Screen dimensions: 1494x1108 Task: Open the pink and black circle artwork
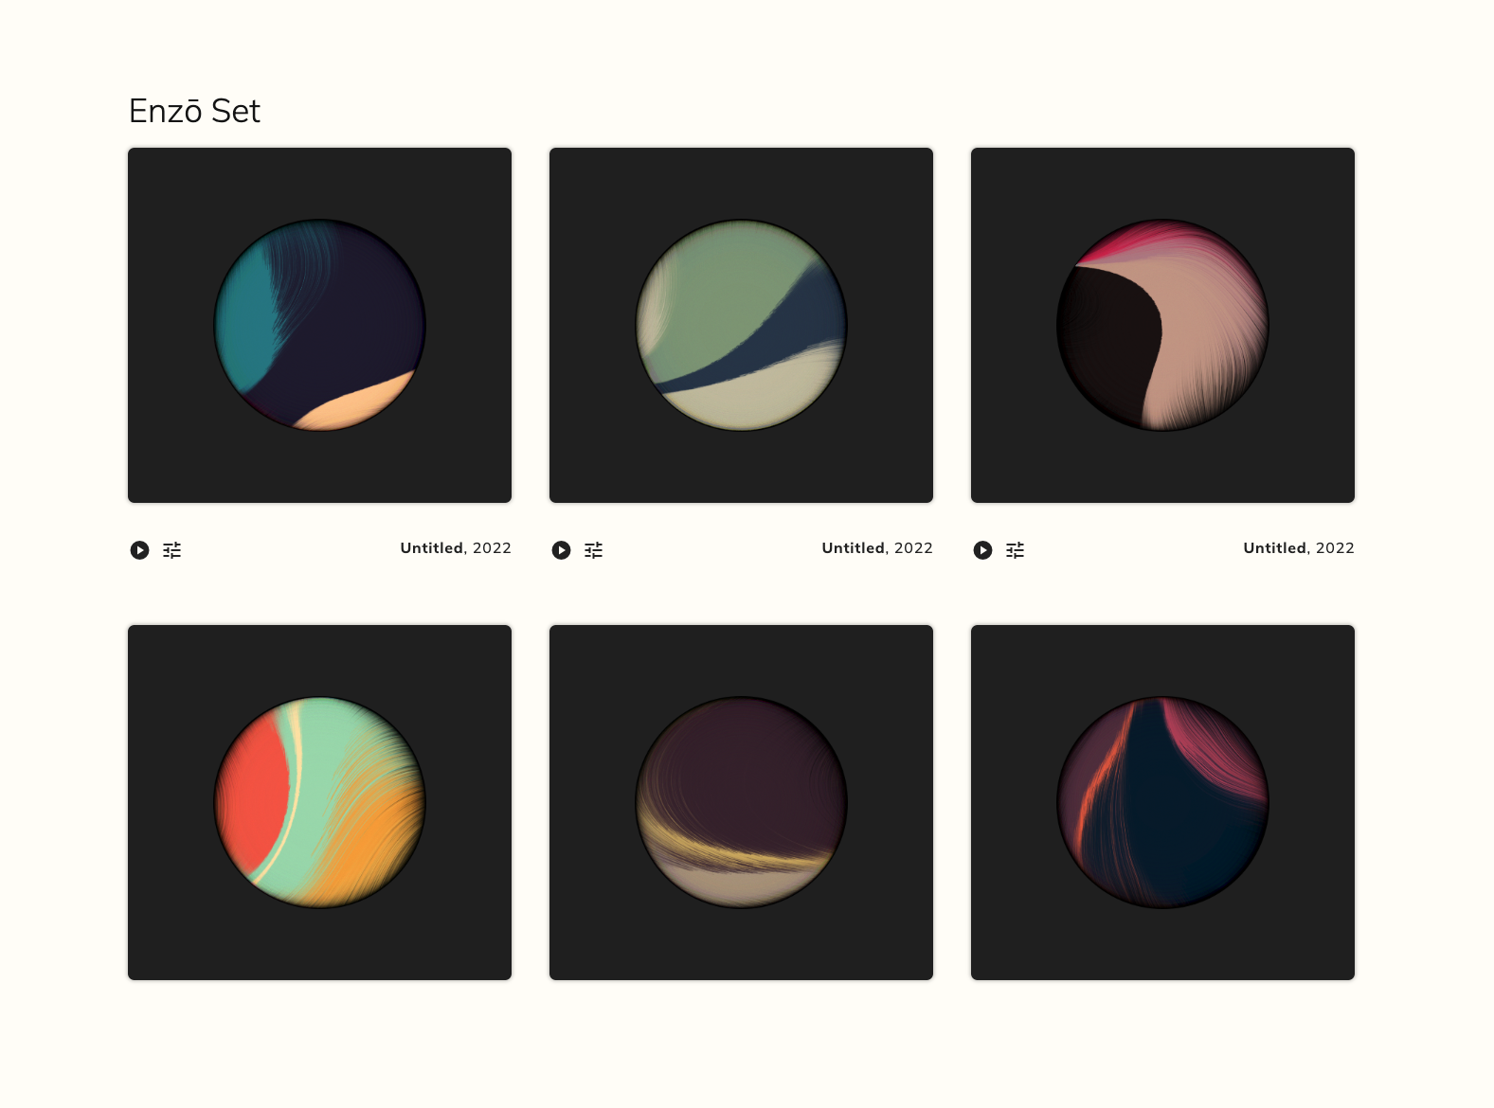click(1162, 325)
